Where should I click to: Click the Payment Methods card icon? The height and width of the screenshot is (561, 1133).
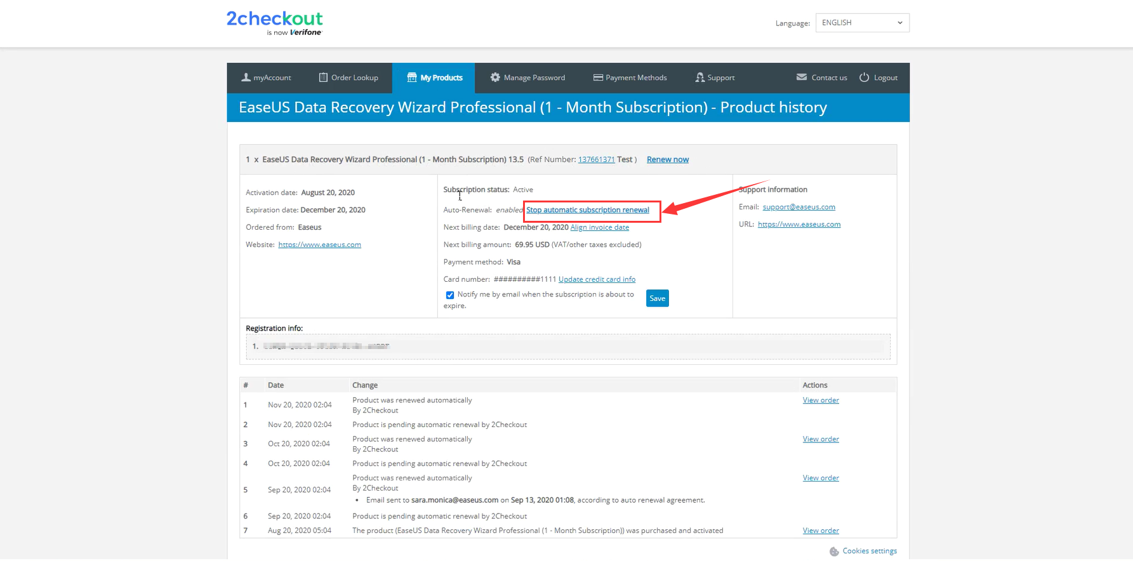pyautogui.click(x=598, y=77)
